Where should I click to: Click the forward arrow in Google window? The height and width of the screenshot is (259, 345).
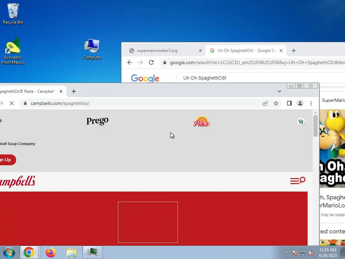[x=140, y=62]
